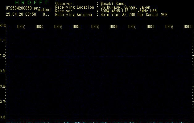Click the word meteor beside the filename
The height and width of the screenshot is (123, 194).
point(45,10)
